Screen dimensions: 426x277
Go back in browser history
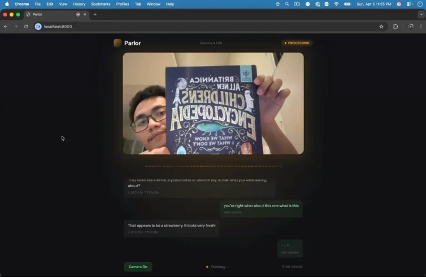point(6,27)
